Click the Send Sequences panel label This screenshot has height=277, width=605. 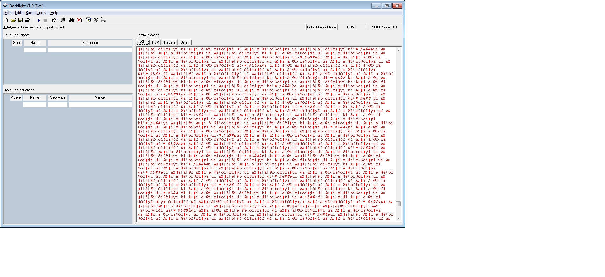(x=16, y=35)
